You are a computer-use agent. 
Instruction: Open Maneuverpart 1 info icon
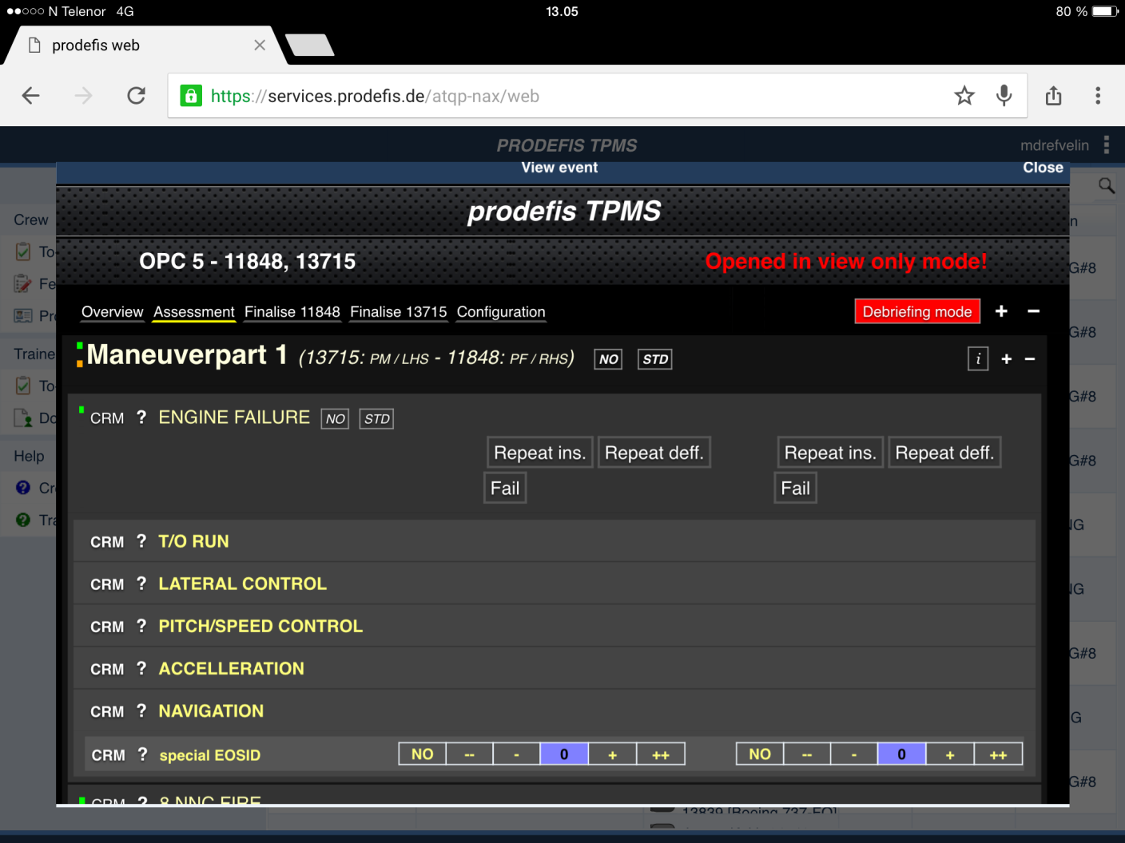tap(978, 358)
